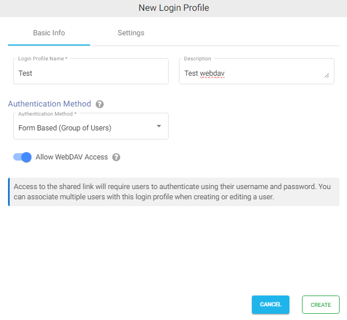Toggle the Allow WebDAV Access switch
Viewport: 347px width, 320px height.
pyautogui.click(x=22, y=157)
